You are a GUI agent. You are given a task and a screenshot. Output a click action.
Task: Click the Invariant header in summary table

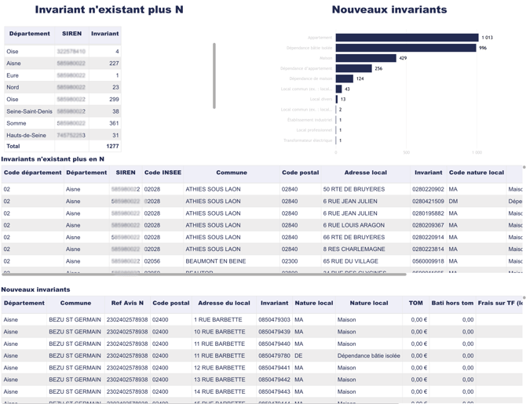105,34
